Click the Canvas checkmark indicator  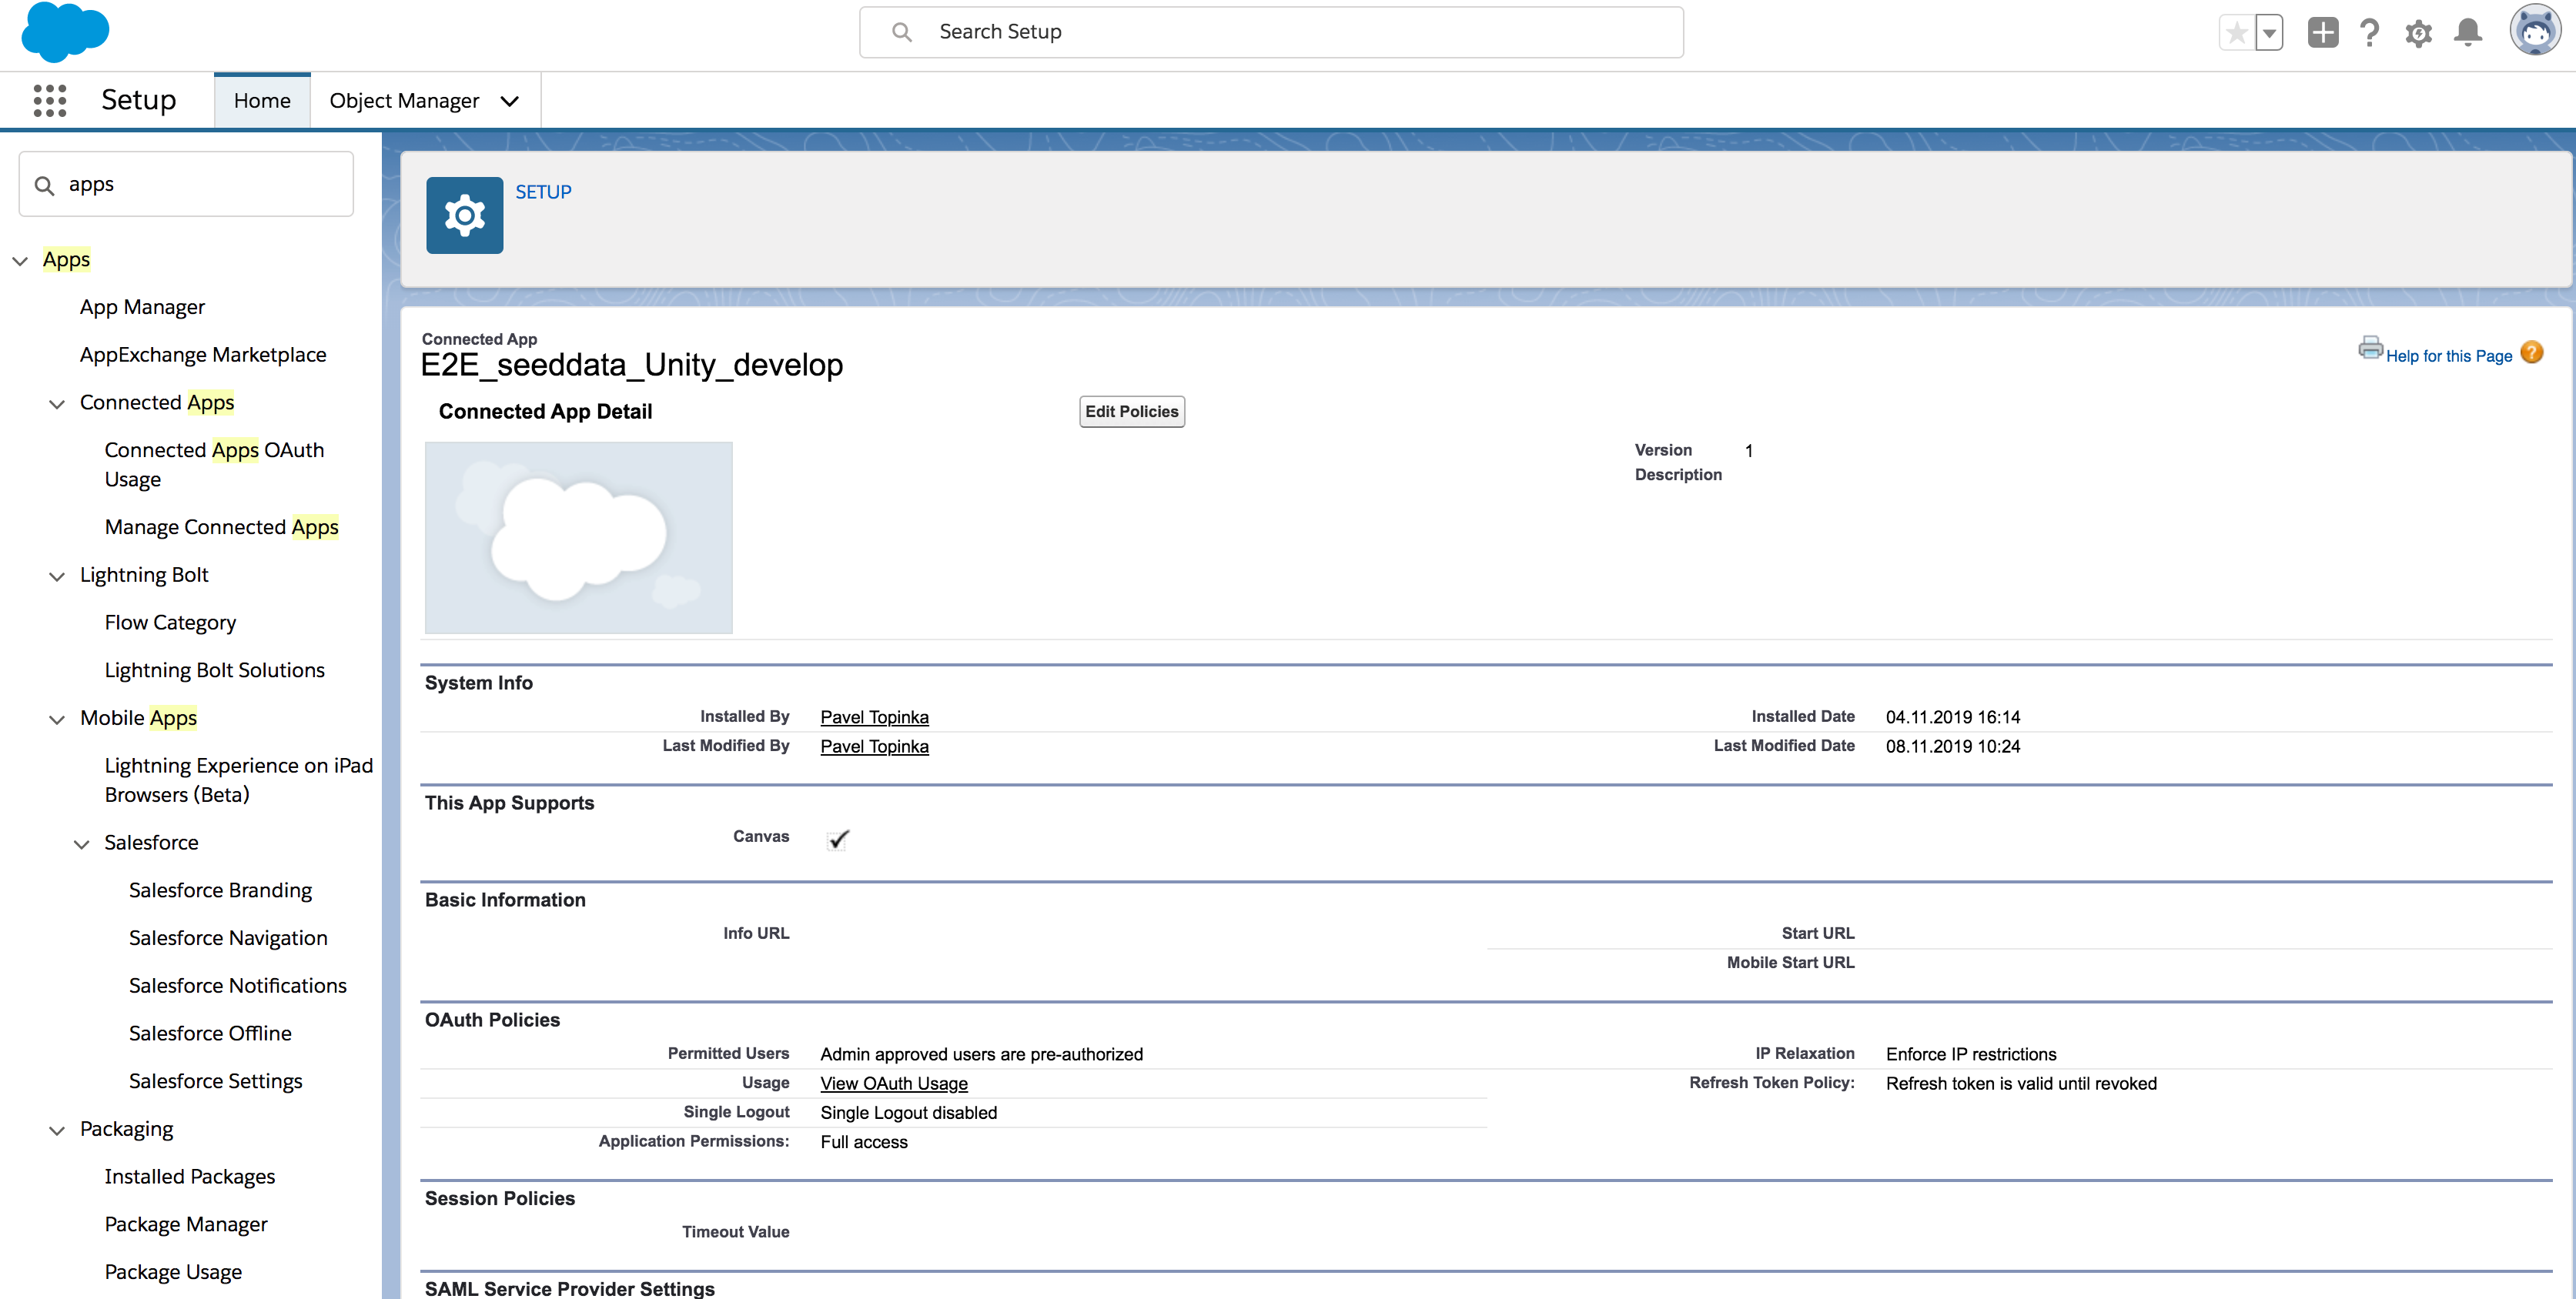coord(838,840)
